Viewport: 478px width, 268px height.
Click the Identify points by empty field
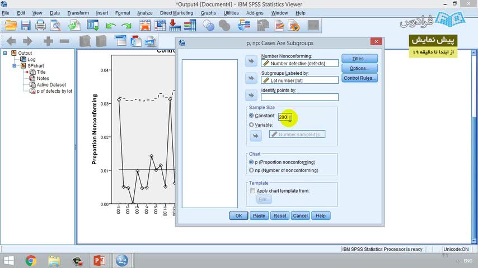coord(299,97)
